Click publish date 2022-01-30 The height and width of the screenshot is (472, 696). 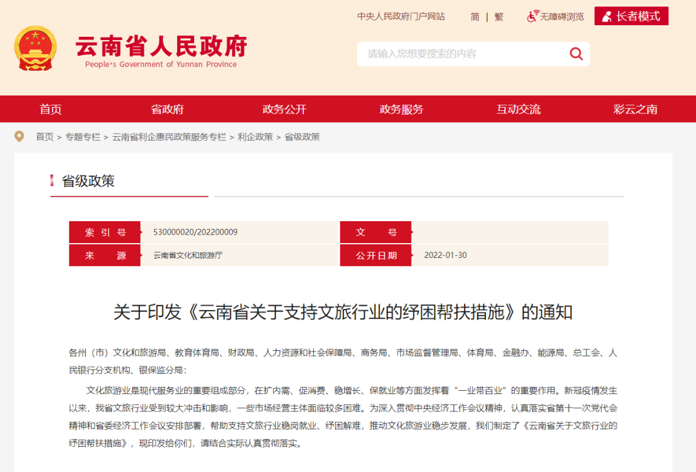point(445,255)
